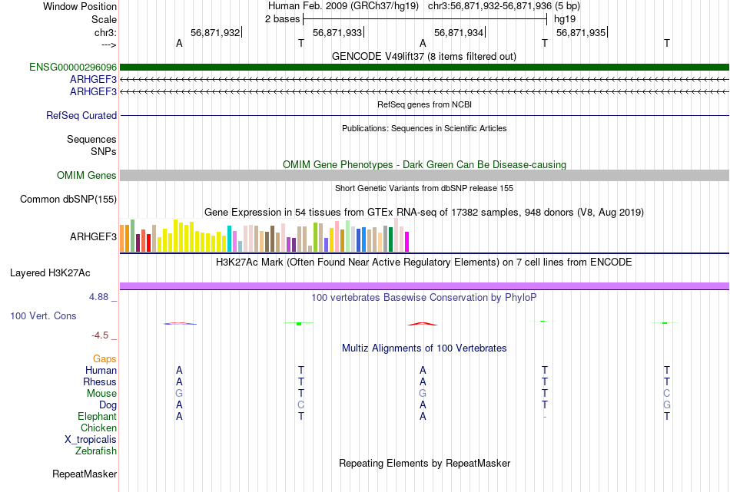Click the C base in the Dog row
This screenshot has height=492, width=730.
click(x=300, y=405)
